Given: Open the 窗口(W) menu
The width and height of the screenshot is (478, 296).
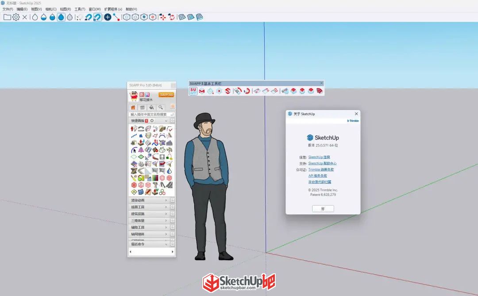Looking at the screenshot, I should pyautogui.click(x=95, y=9).
